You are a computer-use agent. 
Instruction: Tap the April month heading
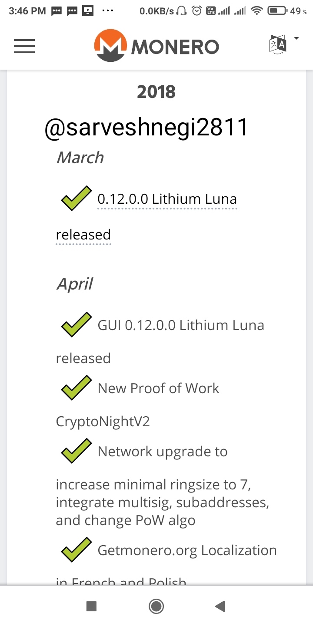point(75,284)
